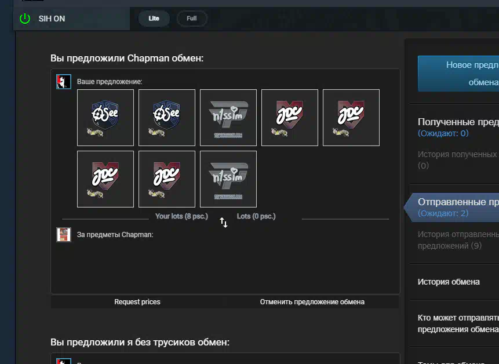Click the swap arrows icon between lots

pos(224,223)
